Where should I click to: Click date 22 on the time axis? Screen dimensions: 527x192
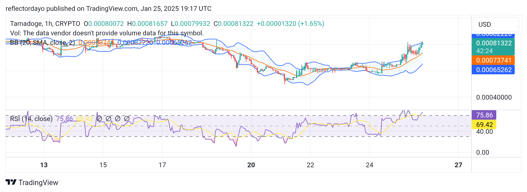pos(310,165)
